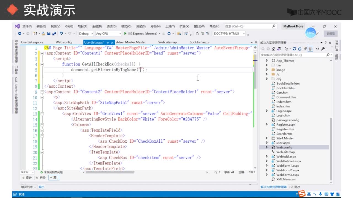
Task: Collapse the GridView block at line 13
Action: (42, 114)
